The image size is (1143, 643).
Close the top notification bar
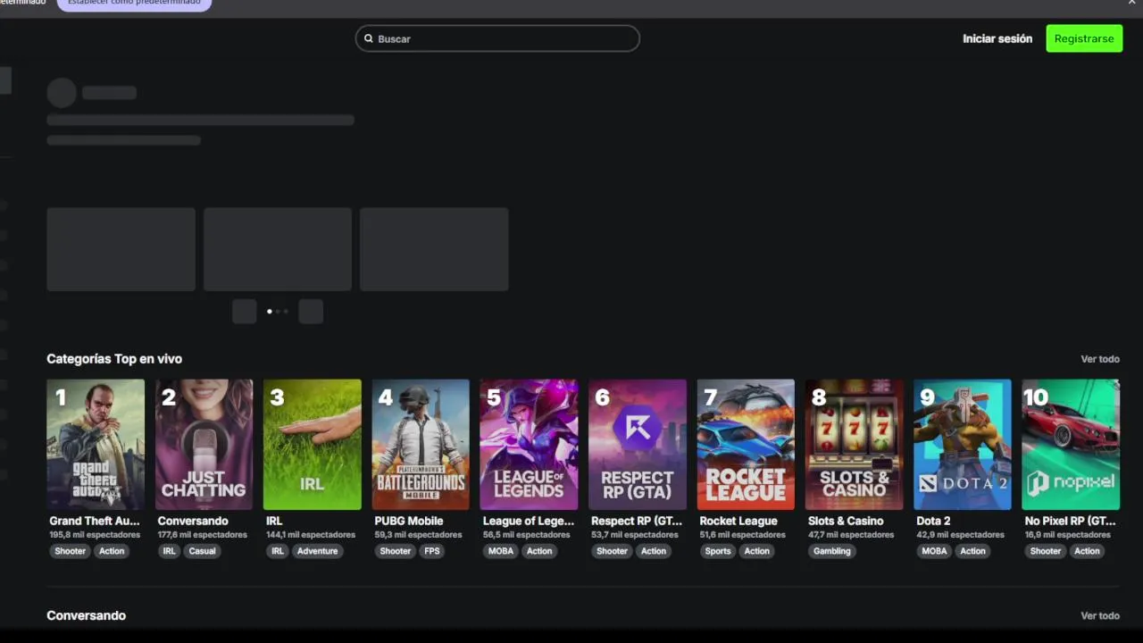click(x=1132, y=3)
